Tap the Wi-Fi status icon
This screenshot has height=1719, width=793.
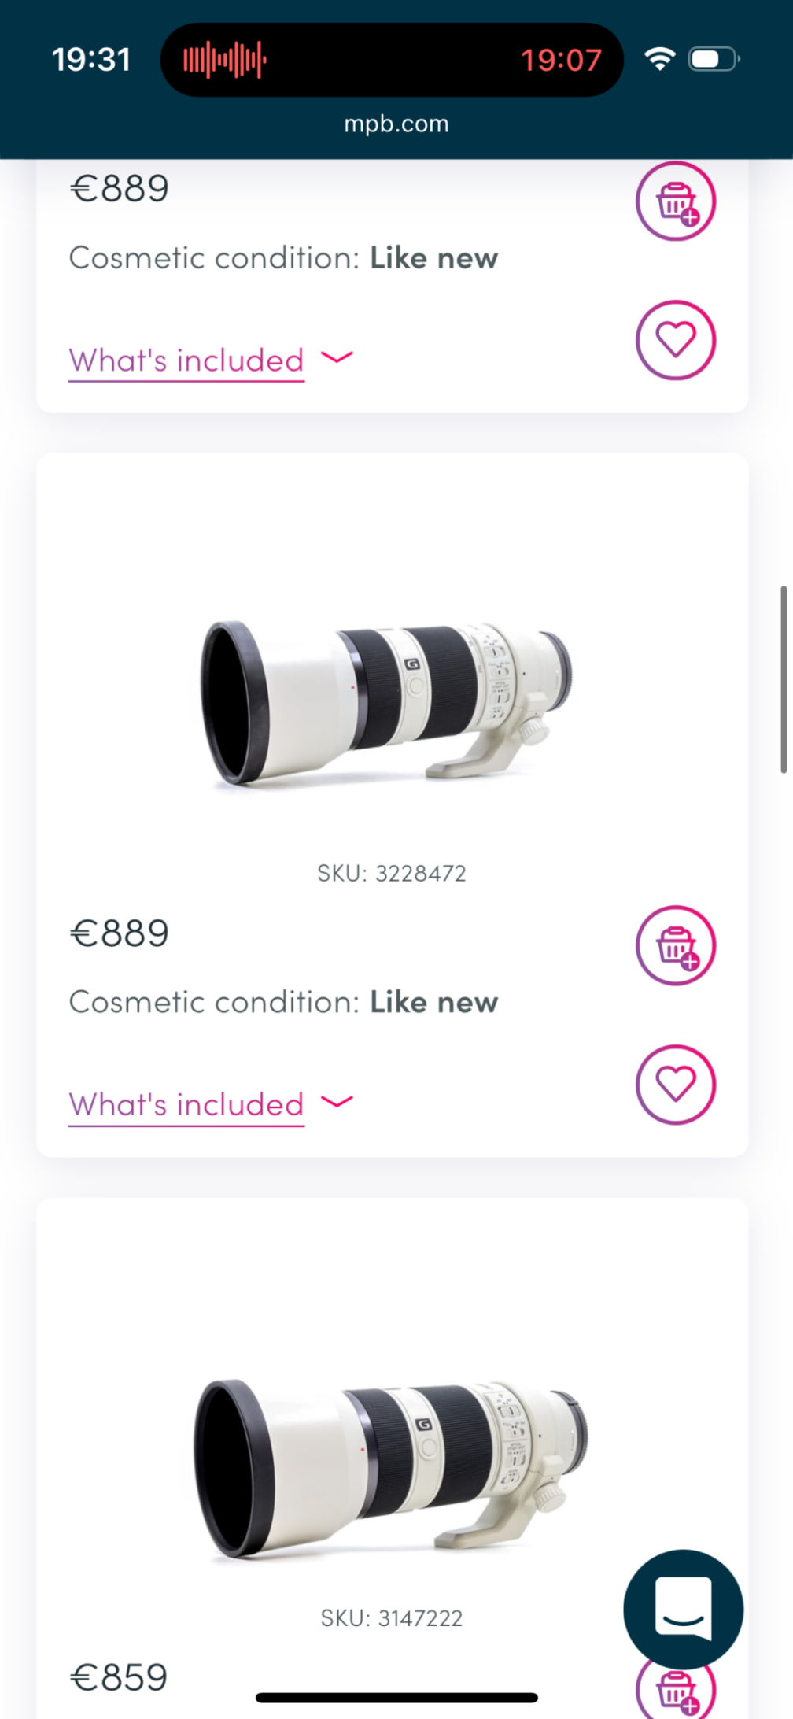click(659, 59)
